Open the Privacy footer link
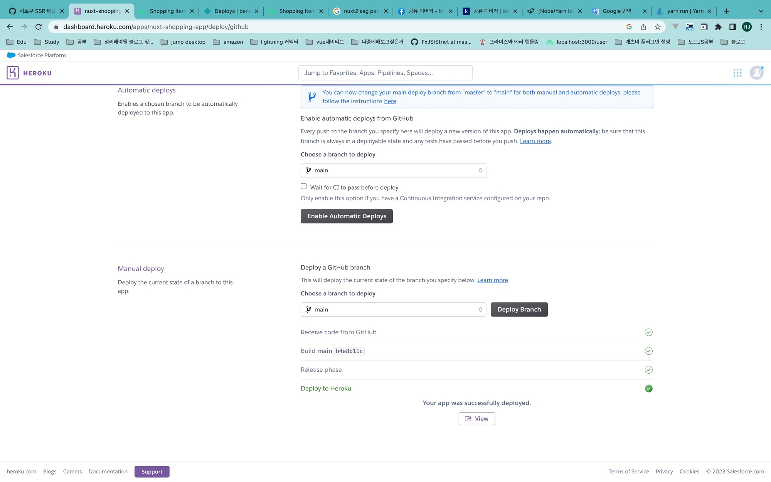Image resolution: width=771 pixels, height=482 pixels. pos(664,472)
